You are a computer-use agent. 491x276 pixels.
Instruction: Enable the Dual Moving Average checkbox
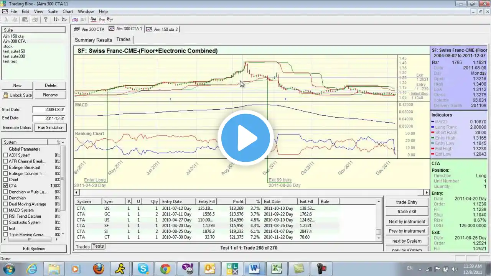click(x=5, y=204)
